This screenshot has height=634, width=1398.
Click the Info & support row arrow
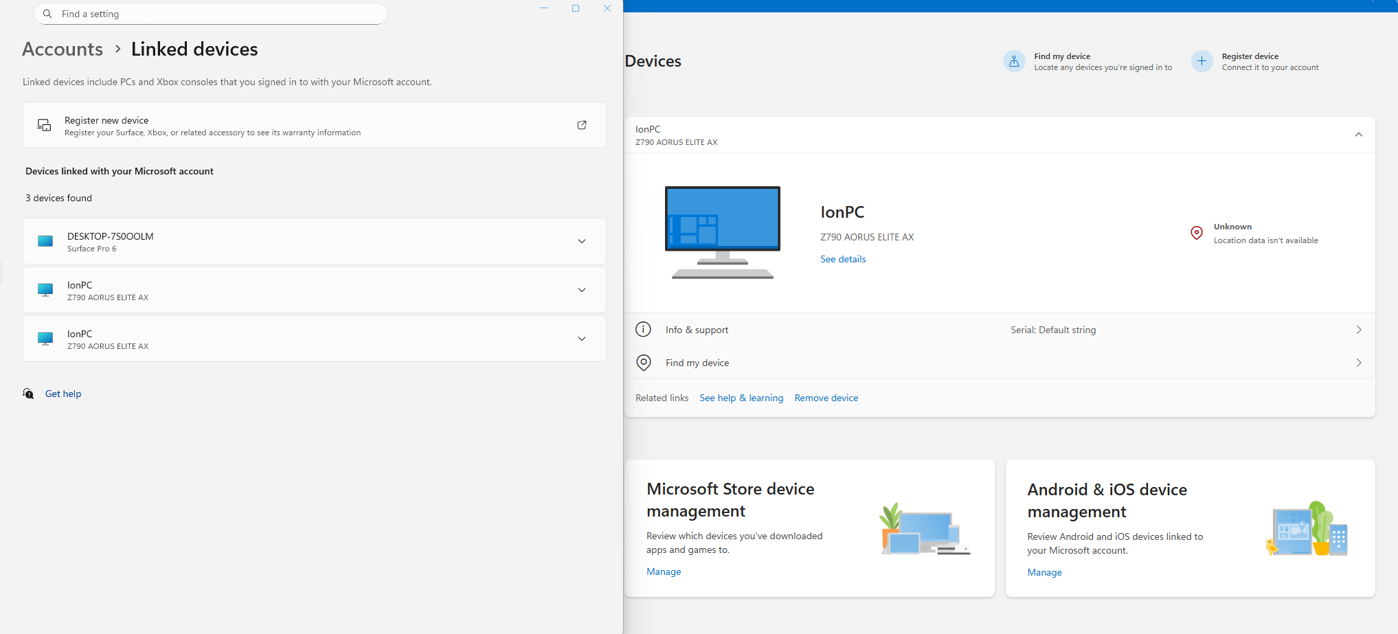(1358, 330)
